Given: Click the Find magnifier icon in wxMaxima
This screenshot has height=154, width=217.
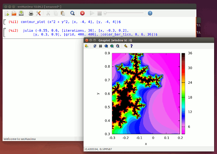Looking at the screenshot, I should pos(73,13).
